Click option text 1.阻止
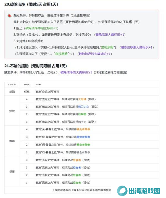 pos(18,28)
